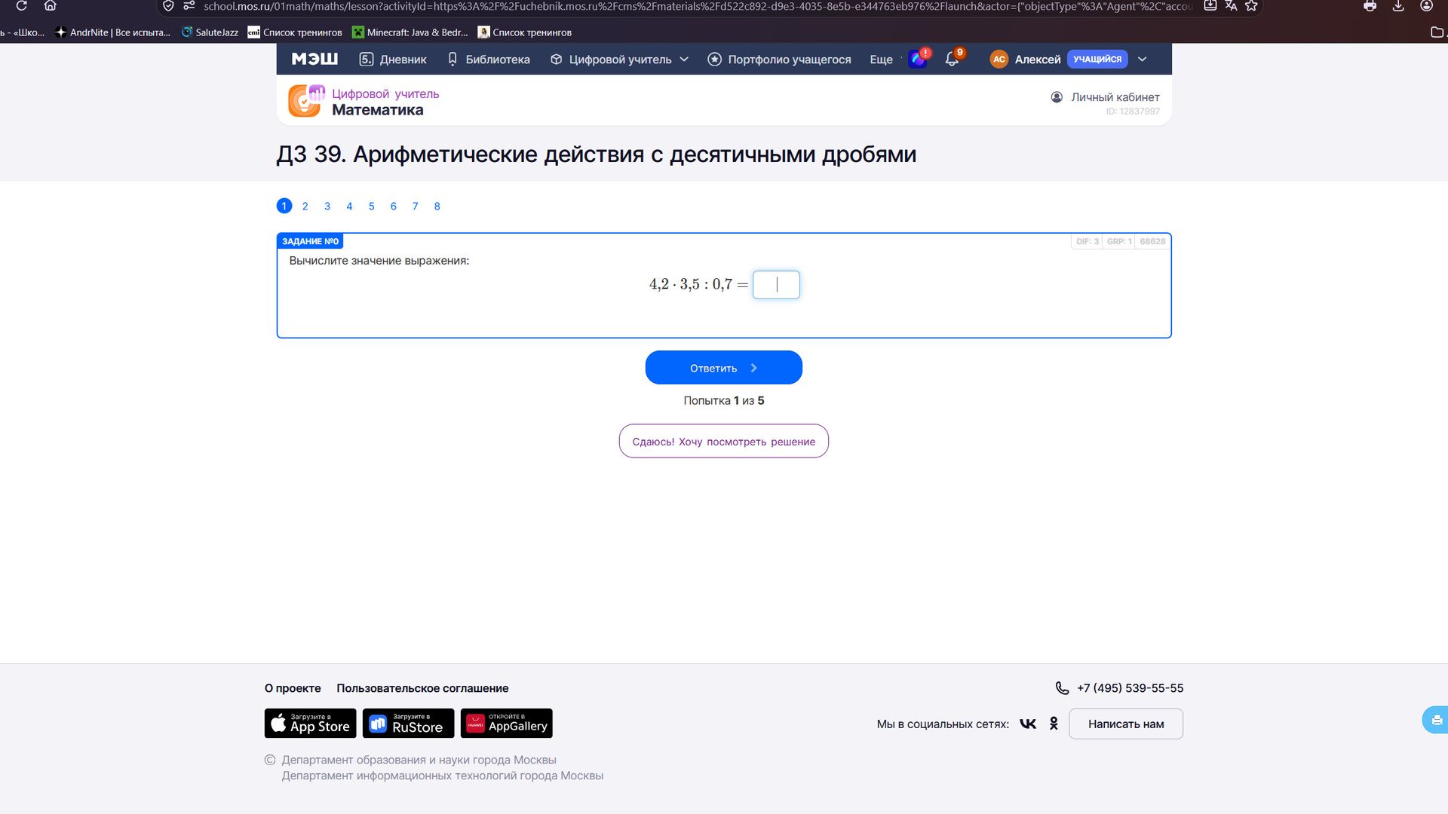Click App Store download badge
Image resolution: width=1448 pixels, height=814 pixels.
(310, 724)
